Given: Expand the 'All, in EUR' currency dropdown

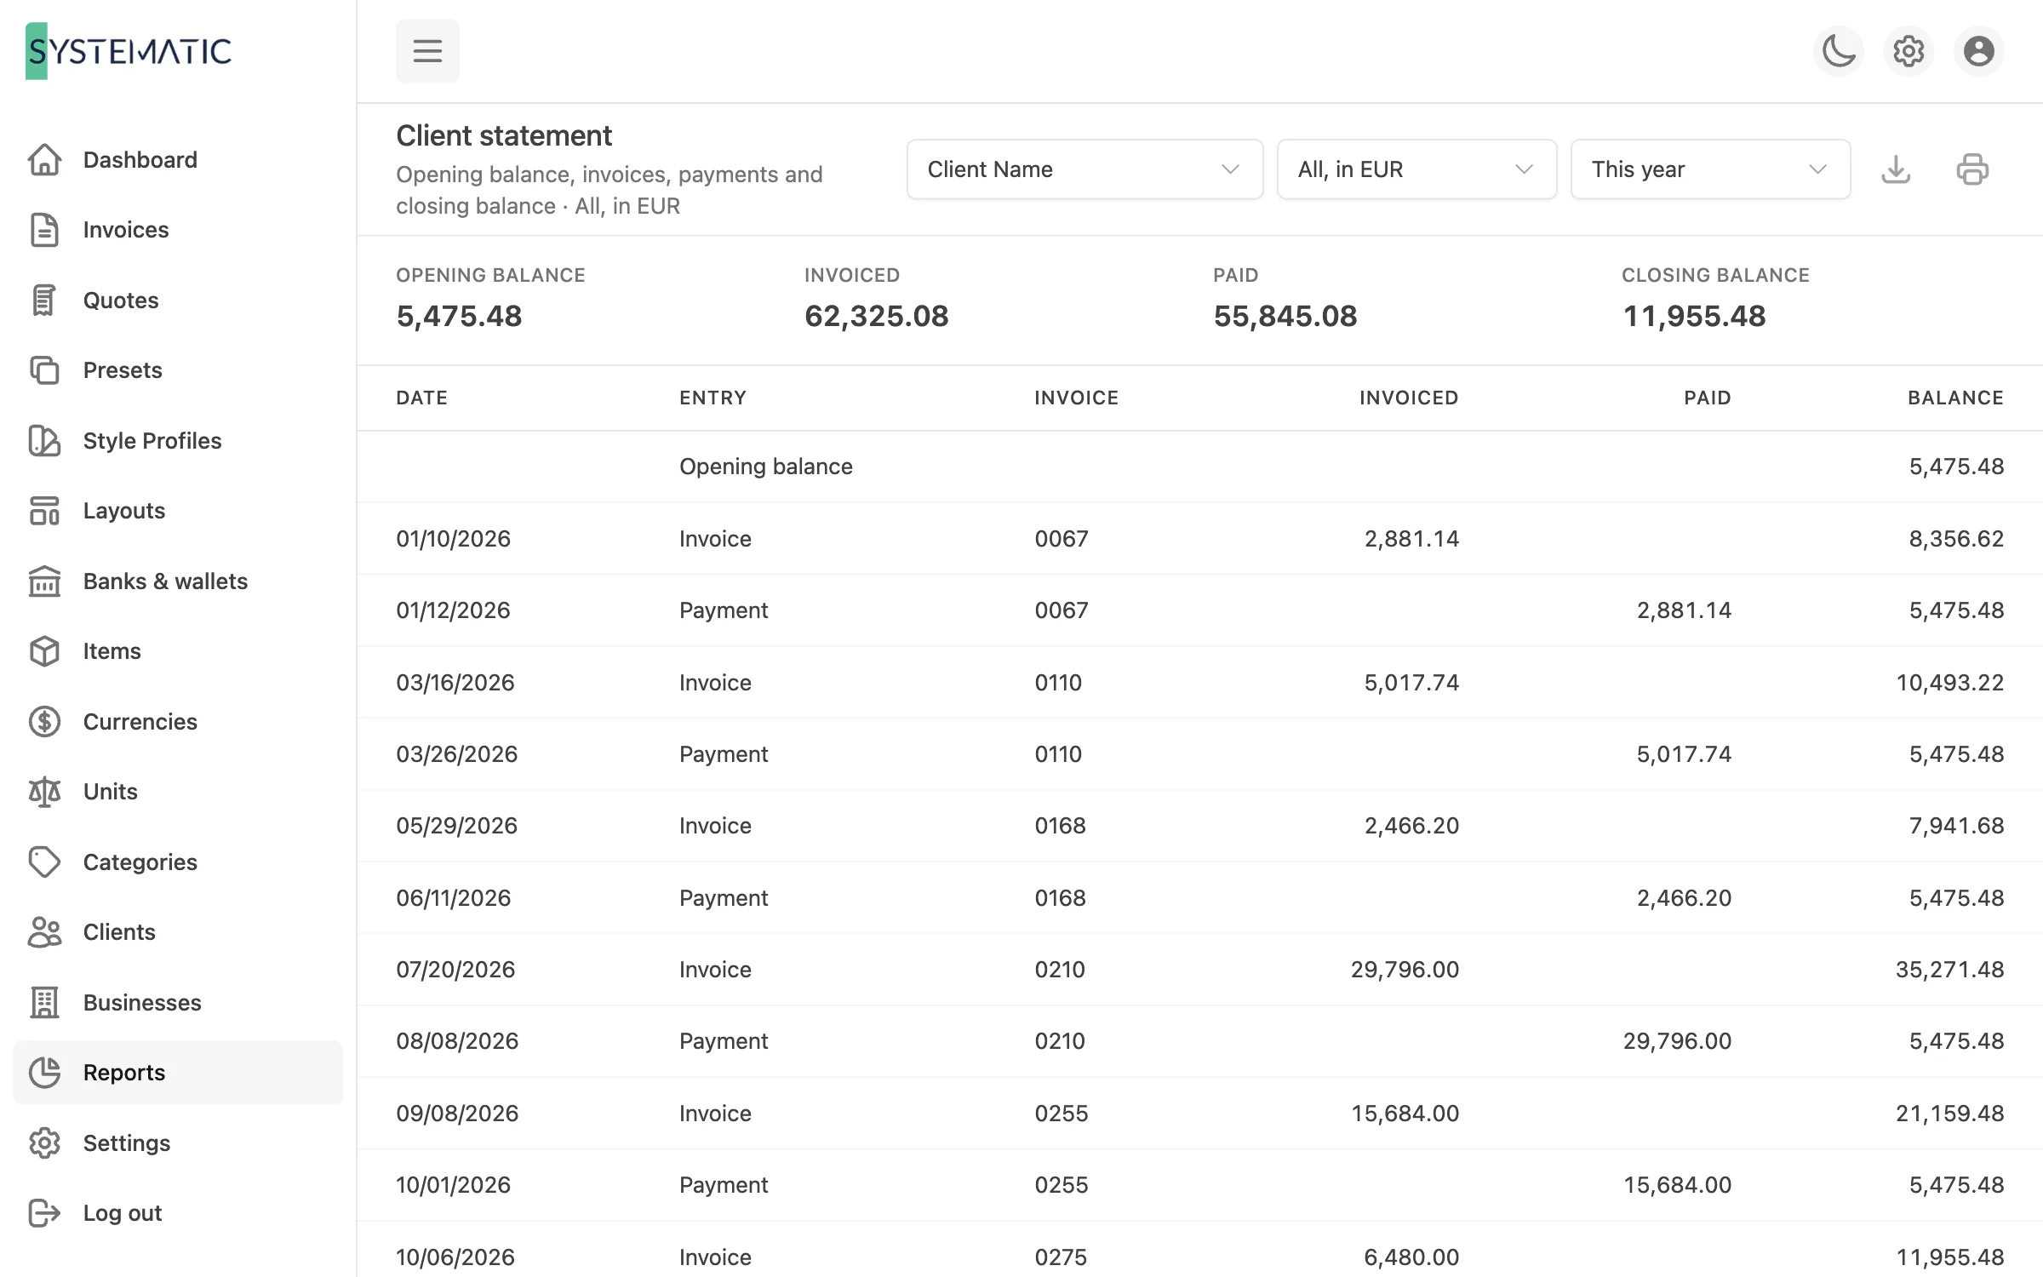Looking at the screenshot, I should 1416,169.
